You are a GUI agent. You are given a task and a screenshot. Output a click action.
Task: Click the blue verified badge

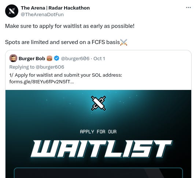(57, 58)
